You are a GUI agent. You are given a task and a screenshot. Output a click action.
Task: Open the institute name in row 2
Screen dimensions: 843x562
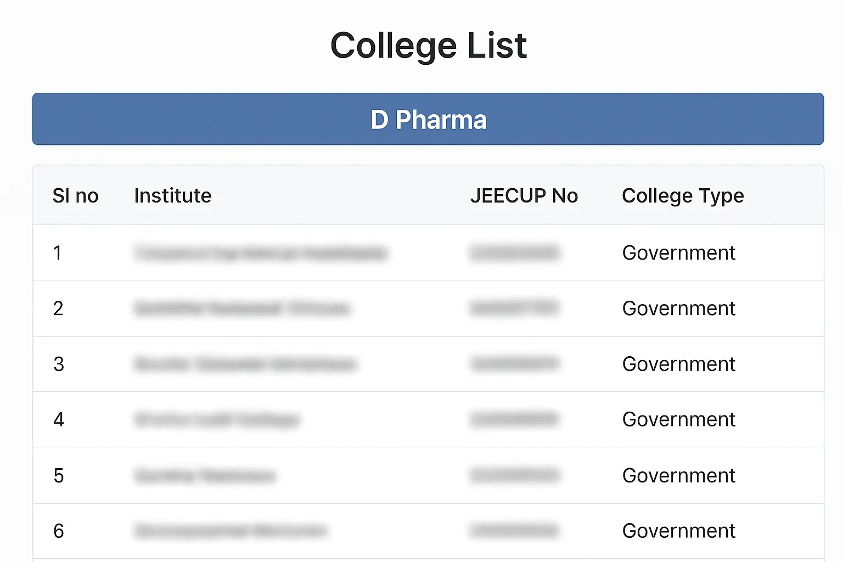coord(242,308)
